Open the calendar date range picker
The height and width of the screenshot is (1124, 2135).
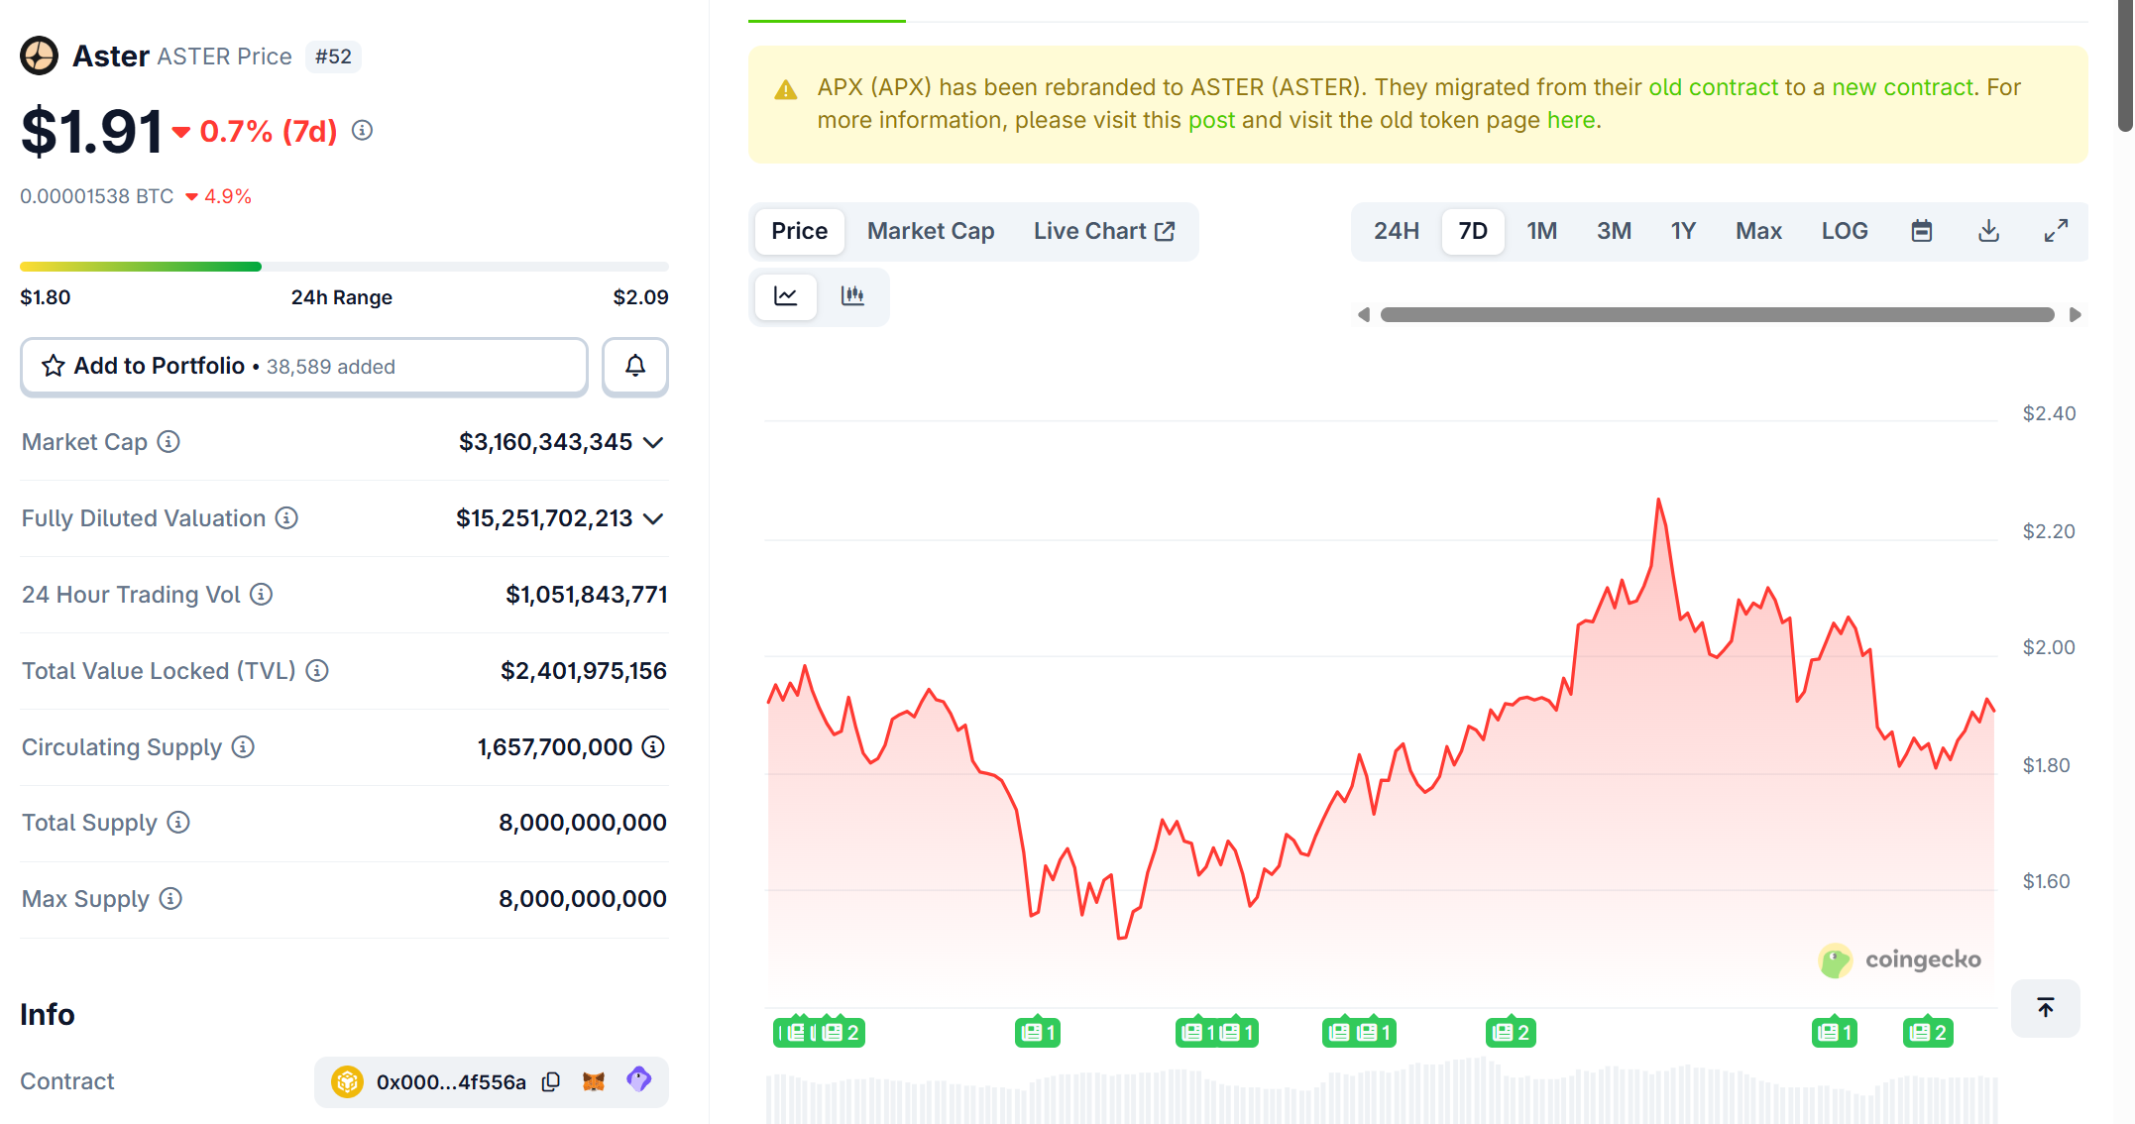1921,231
